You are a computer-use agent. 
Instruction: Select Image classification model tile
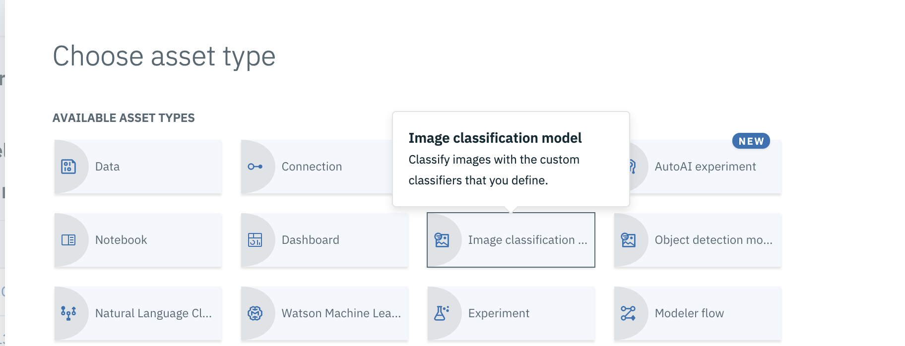point(527,240)
